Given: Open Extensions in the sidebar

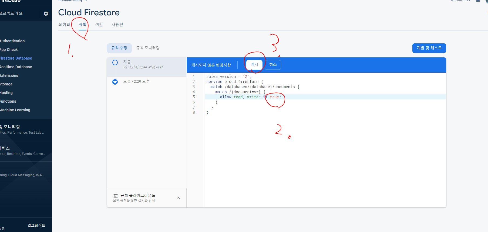Looking at the screenshot, I should 9,75.
